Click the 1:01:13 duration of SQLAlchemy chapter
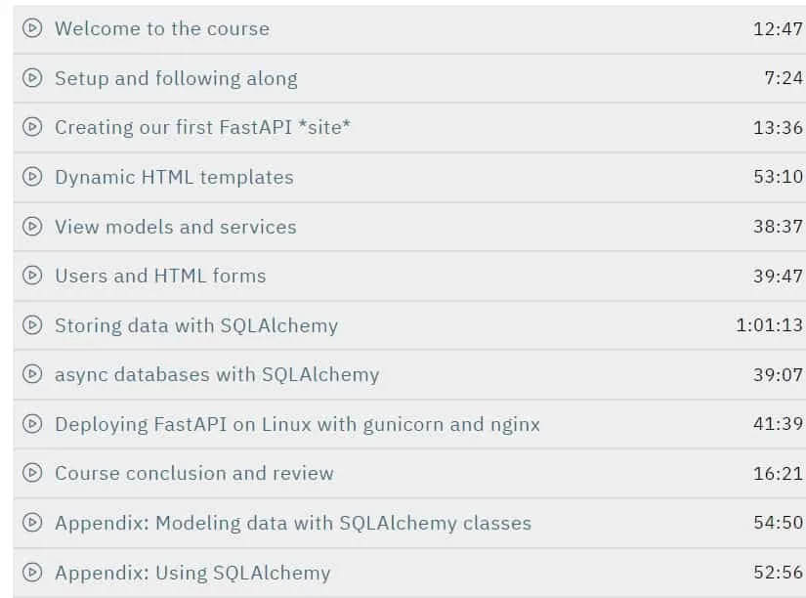Screen dimensions: 806x598 [x=769, y=325]
